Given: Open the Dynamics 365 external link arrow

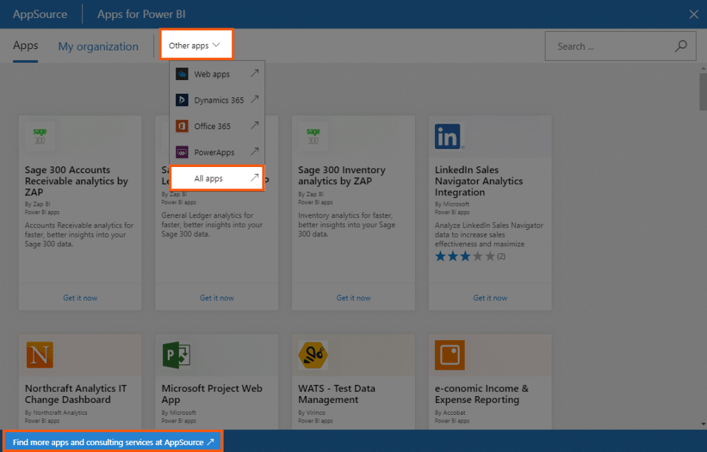Looking at the screenshot, I should [x=255, y=99].
